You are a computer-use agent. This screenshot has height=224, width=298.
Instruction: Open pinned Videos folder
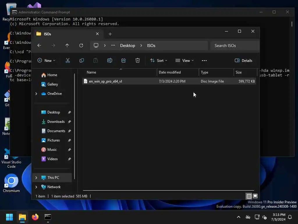52,159
